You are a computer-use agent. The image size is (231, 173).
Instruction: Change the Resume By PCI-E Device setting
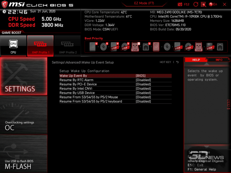coord(143,84)
